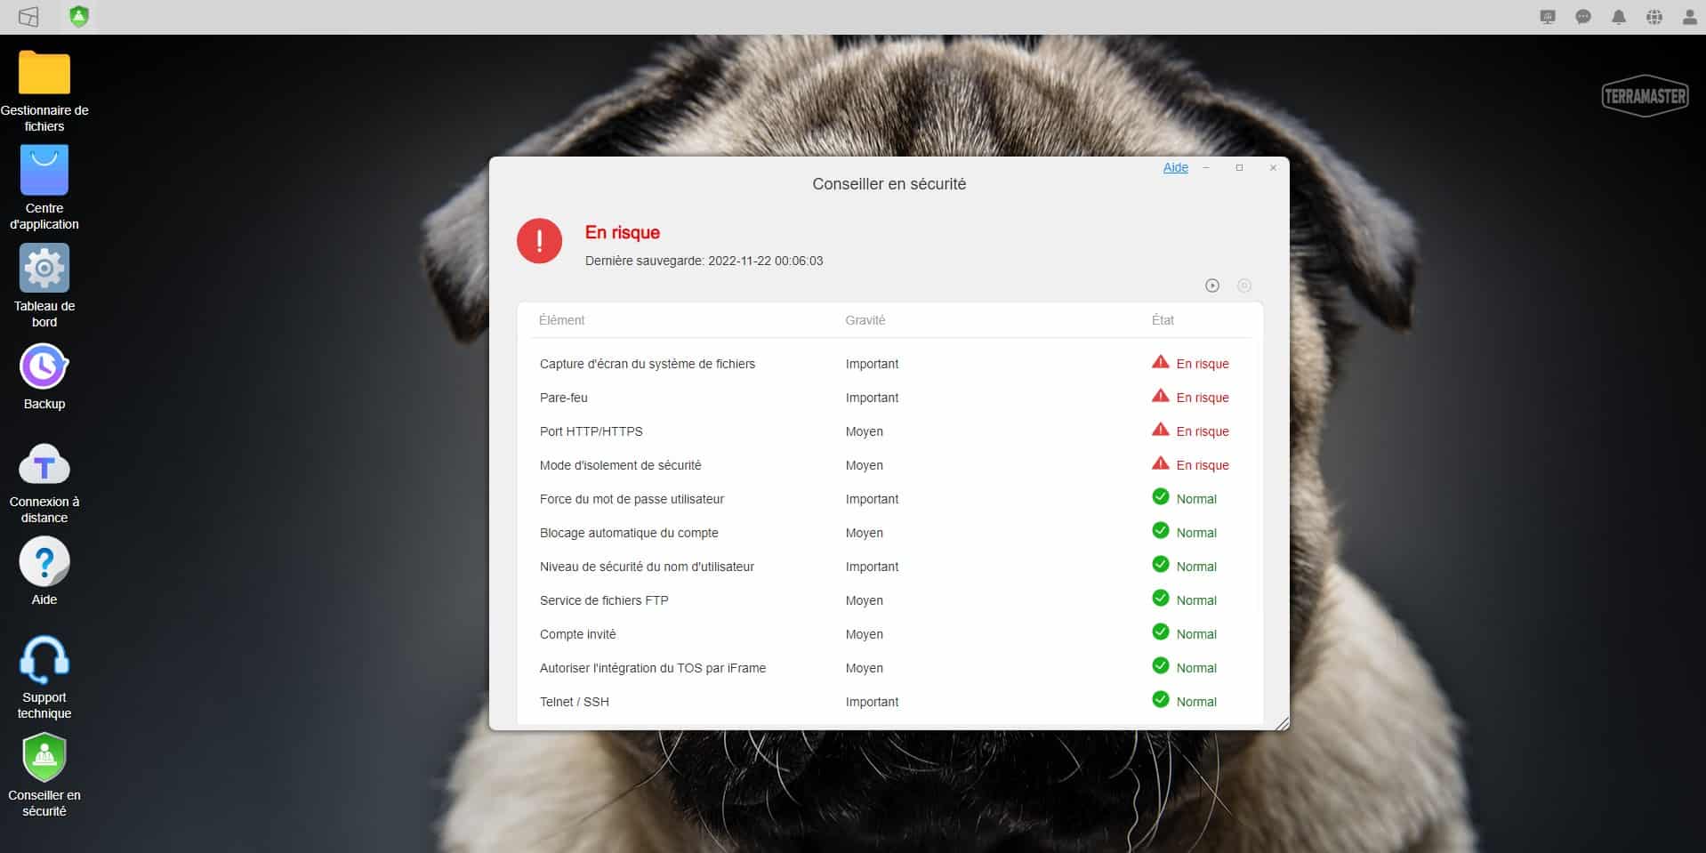Click the red "En risque" overall status heading

pyautogui.click(x=623, y=232)
